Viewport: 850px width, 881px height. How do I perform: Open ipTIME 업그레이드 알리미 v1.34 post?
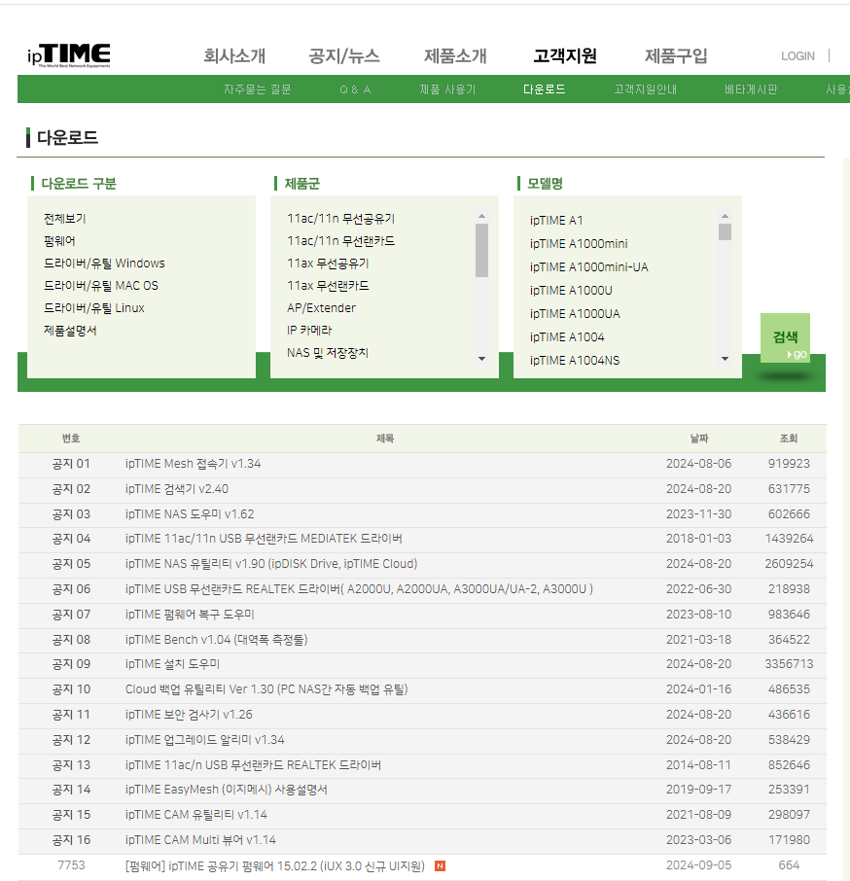(x=204, y=740)
